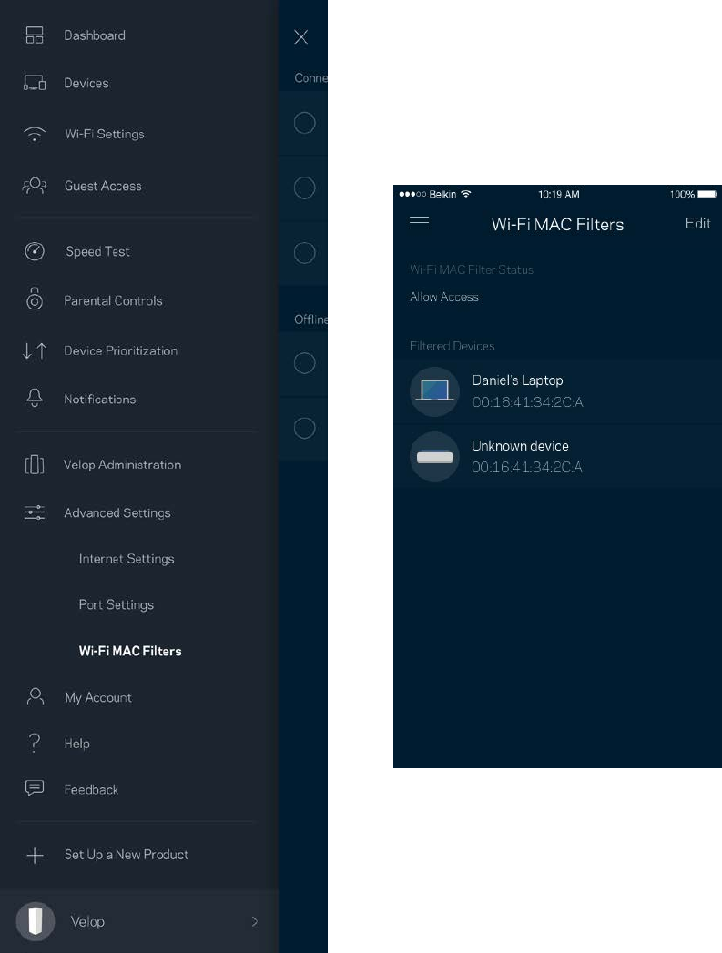Screen dimensions: 722x953
Task: Open the Feedback speech bubble icon
Action: pyautogui.click(x=35, y=788)
